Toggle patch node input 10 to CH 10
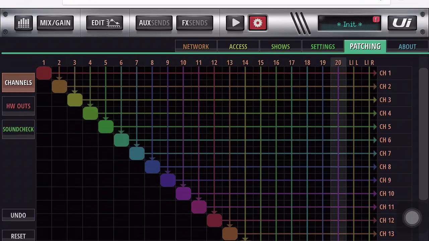429x241 pixels. [x=183, y=193]
